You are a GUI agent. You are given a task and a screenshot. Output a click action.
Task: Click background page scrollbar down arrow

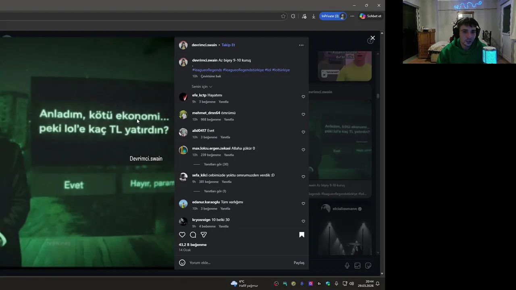[x=382, y=274]
